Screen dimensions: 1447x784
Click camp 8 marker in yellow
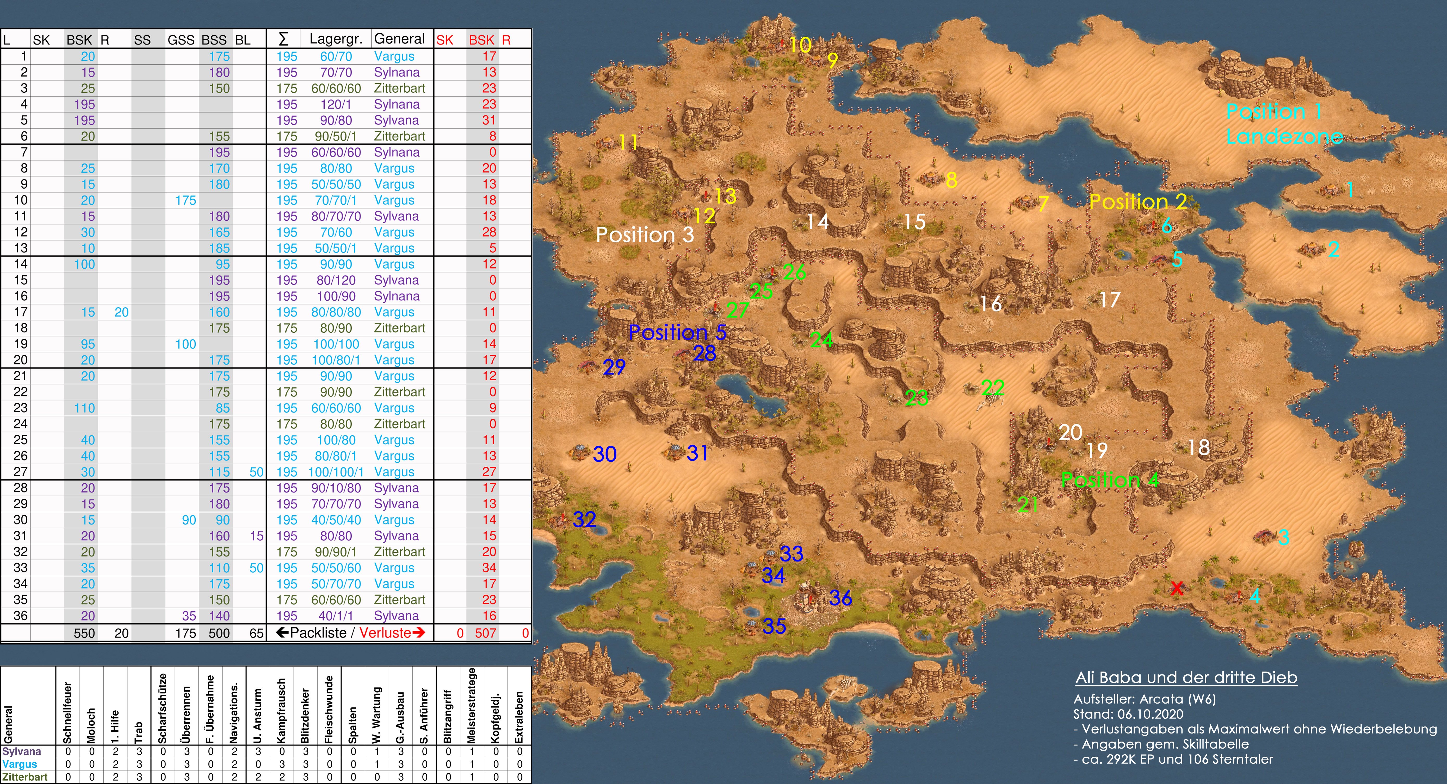coord(951,180)
